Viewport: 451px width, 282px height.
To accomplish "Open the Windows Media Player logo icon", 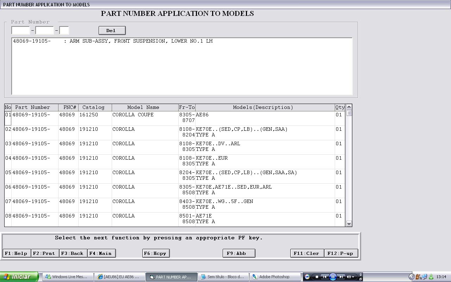I will click(307, 277).
